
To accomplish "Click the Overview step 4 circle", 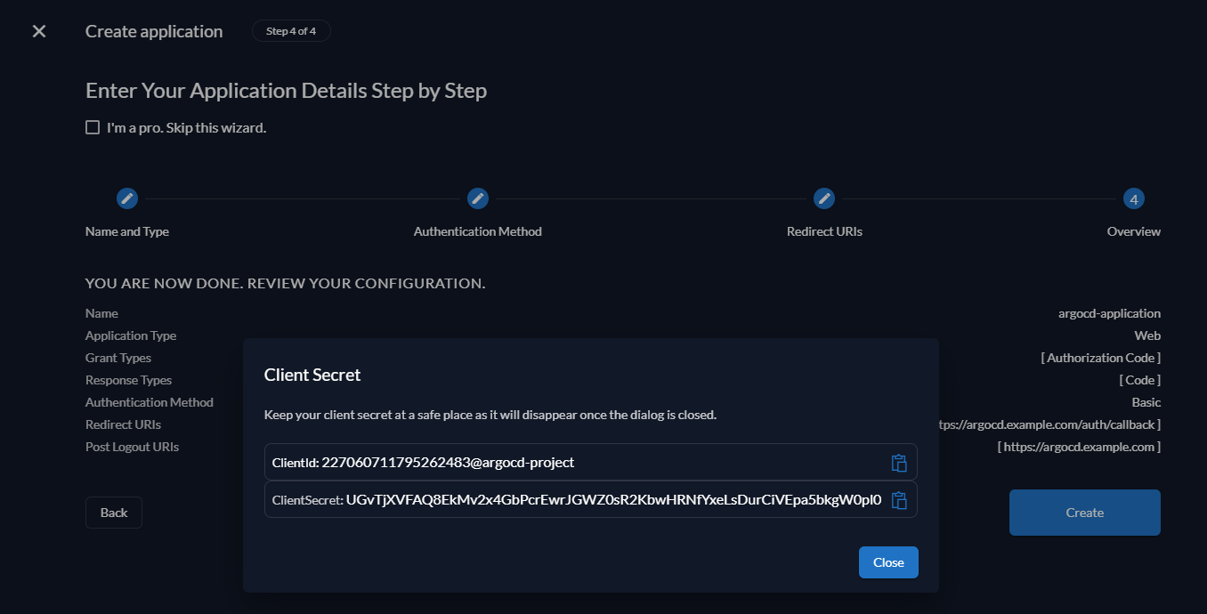I will (x=1133, y=198).
